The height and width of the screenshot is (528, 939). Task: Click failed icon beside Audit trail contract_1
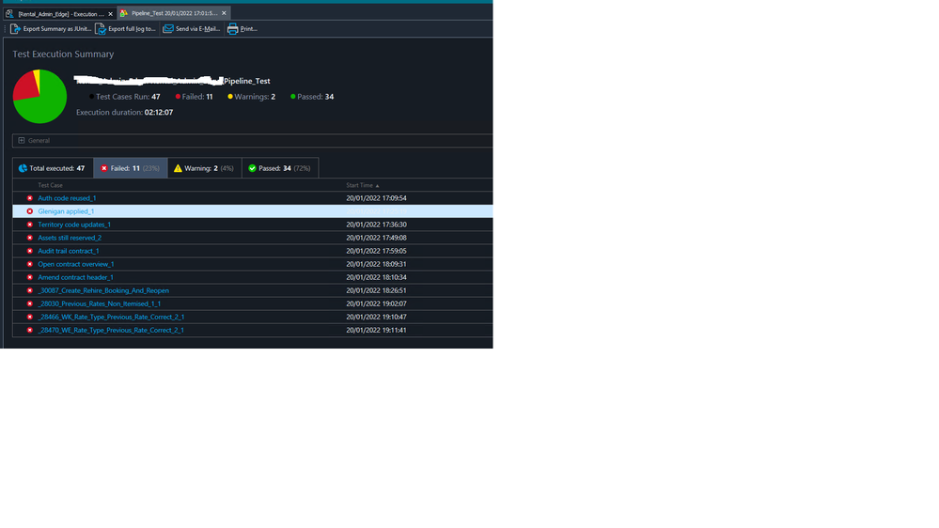point(29,251)
